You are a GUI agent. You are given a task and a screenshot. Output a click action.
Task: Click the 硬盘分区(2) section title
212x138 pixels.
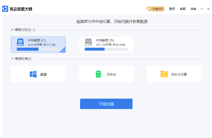23,30
